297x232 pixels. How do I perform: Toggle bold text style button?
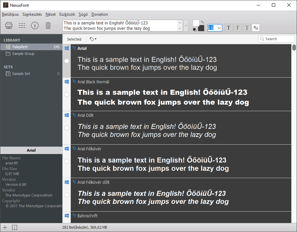(229, 28)
